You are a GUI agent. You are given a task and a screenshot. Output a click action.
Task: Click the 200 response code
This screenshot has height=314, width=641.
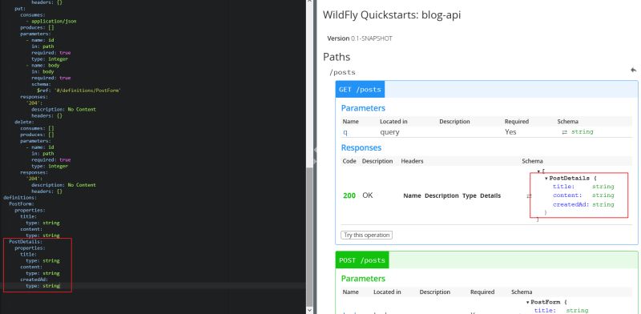click(x=349, y=195)
